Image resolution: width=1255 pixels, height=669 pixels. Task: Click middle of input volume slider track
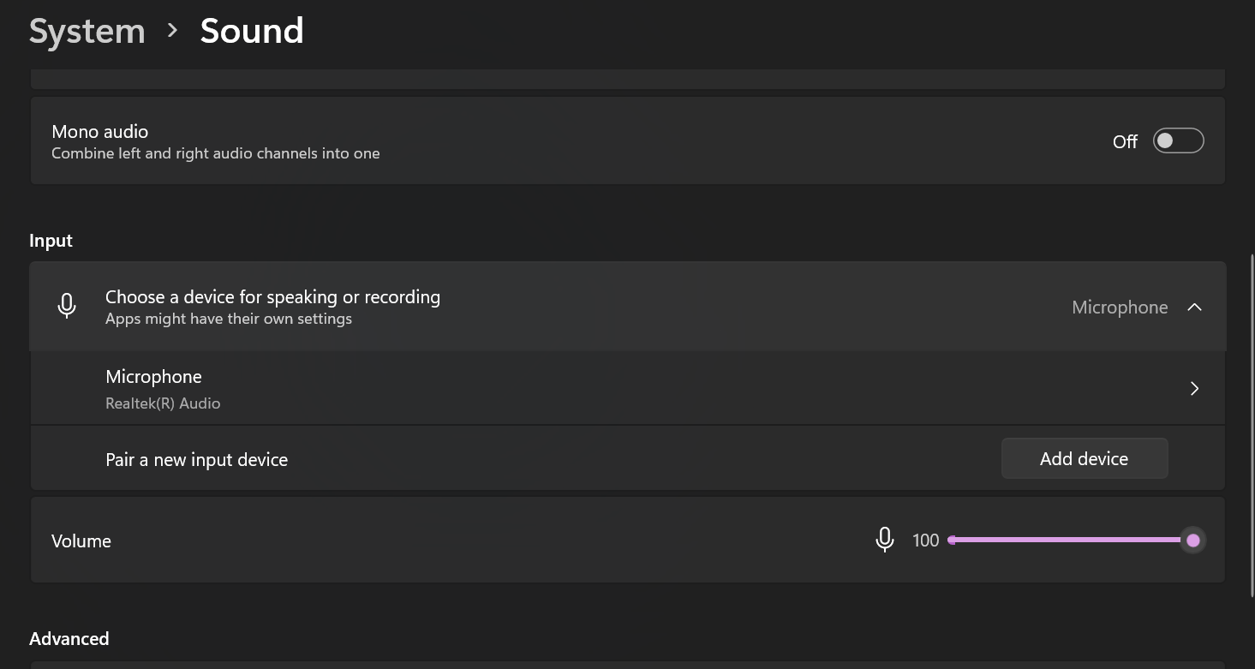click(1072, 540)
